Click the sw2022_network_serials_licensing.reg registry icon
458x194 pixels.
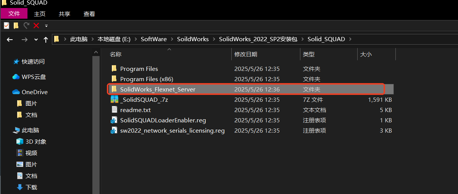pyautogui.click(x=114, y=130)
